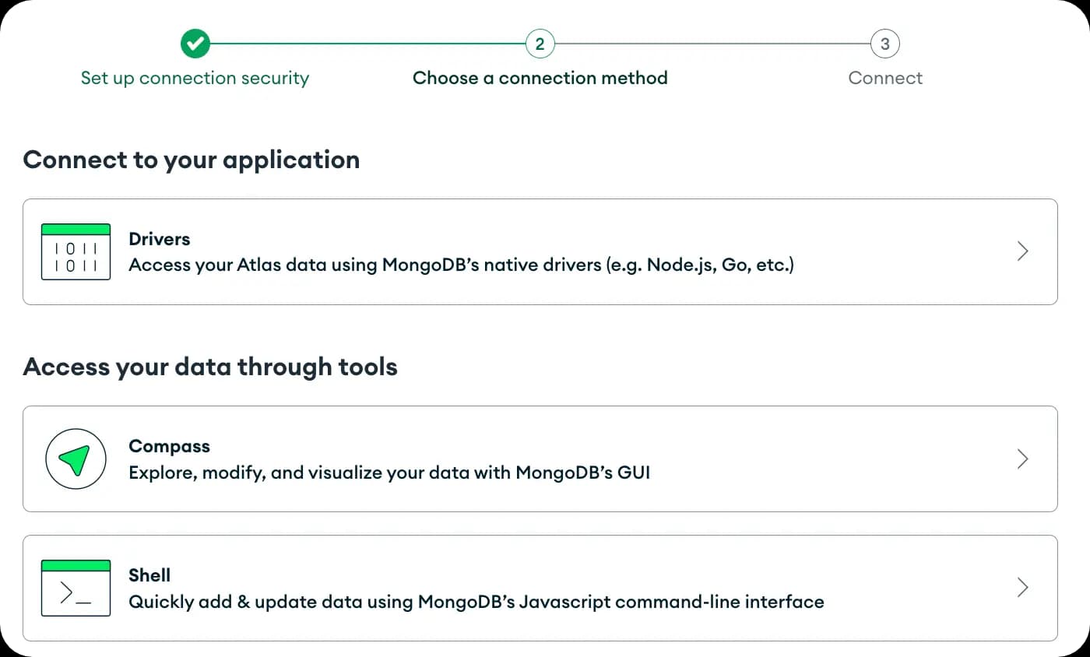Click the step 2 circle indicator
This screenshot has height=657, width=1090.
click(x=540, y=44)
